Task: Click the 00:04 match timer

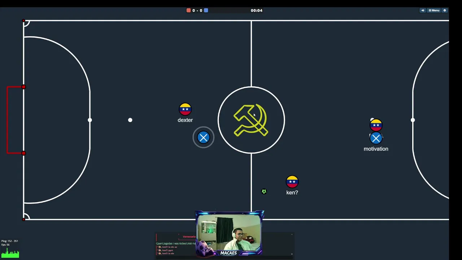Action: (x=257, y=10)
